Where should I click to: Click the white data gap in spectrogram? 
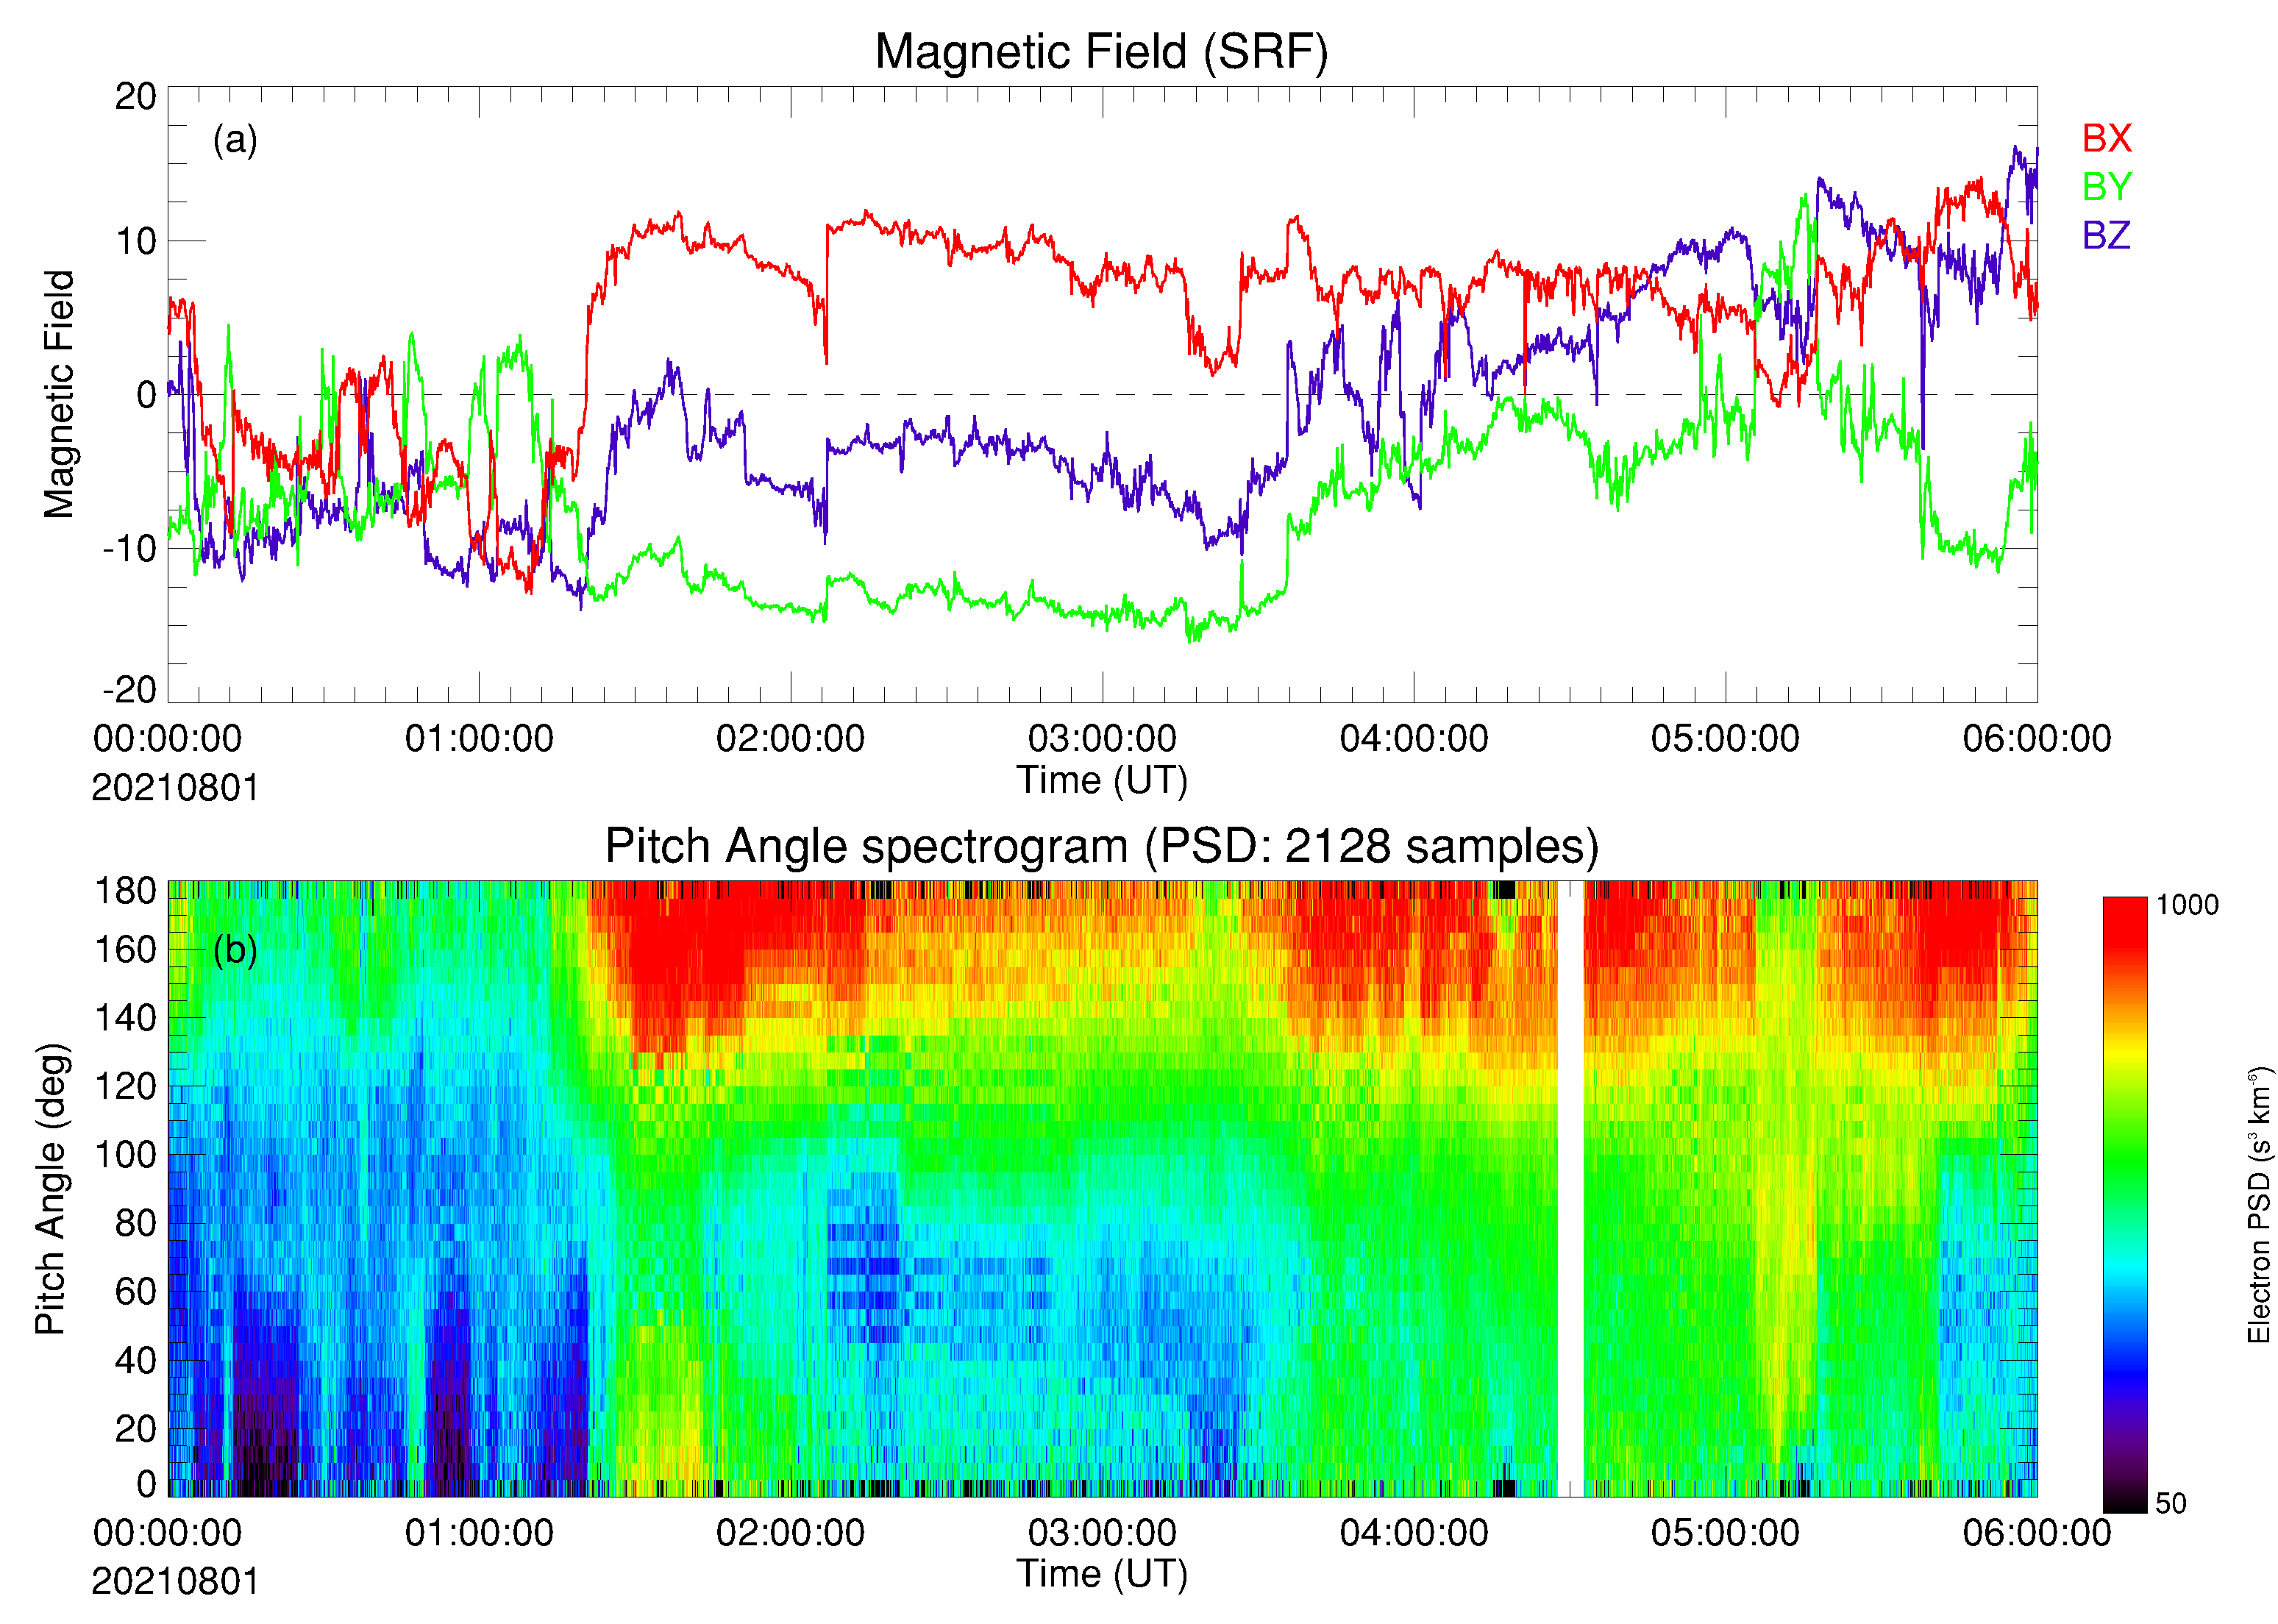coord(1570,1189)
